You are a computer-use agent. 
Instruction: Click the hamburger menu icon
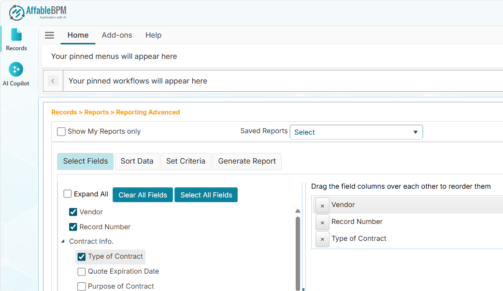(x=49, y=35)
